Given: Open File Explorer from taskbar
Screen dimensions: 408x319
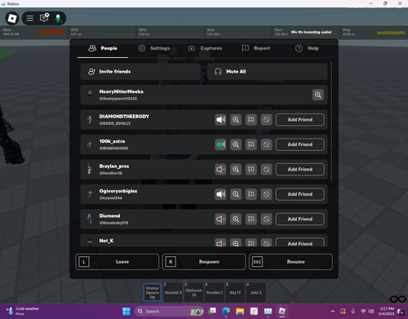Looking at the screenshot, I should pos(240,311).
